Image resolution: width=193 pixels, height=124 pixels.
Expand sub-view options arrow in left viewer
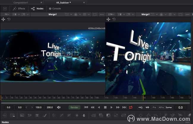click(28, 15)
